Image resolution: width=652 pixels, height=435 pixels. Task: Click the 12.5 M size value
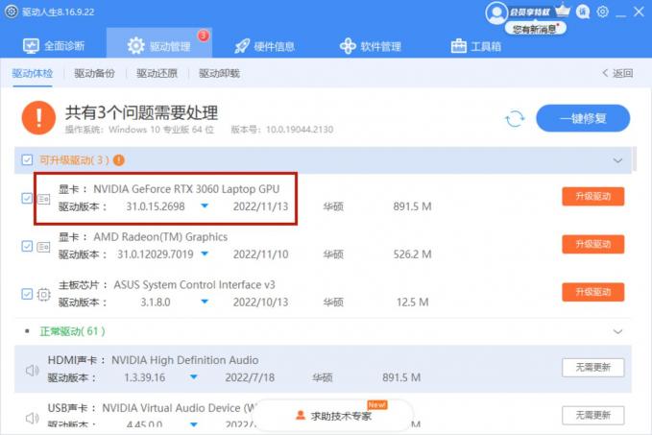pos(412,302)
